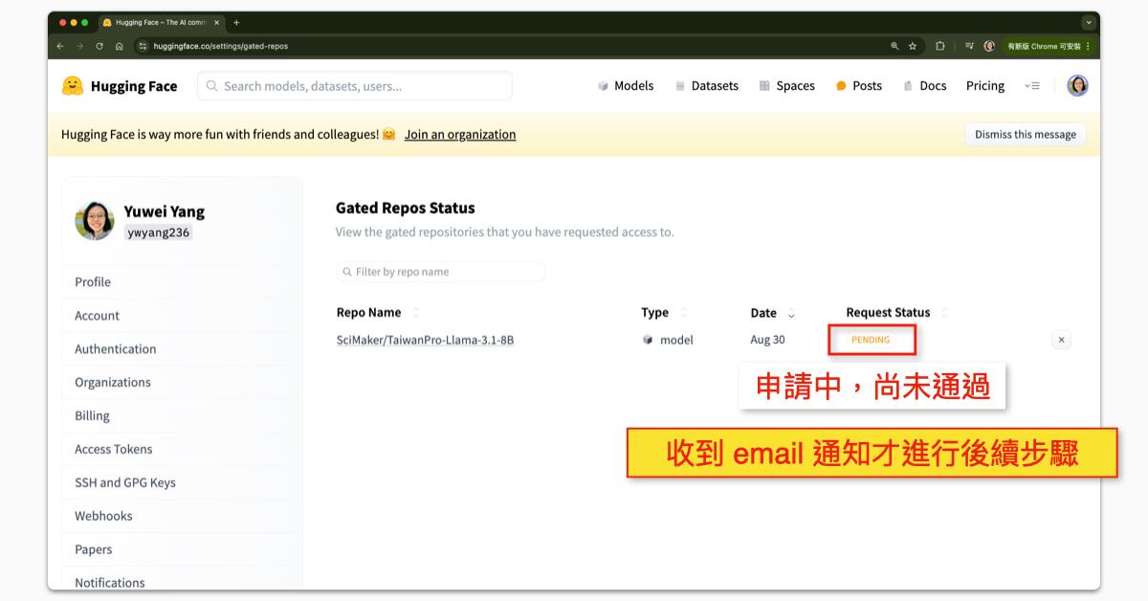Open the SciMaker/TaiwanPro-Llama-3.1-8B repo link
This screenshot has width=1148, height=601.
(425, 341)
